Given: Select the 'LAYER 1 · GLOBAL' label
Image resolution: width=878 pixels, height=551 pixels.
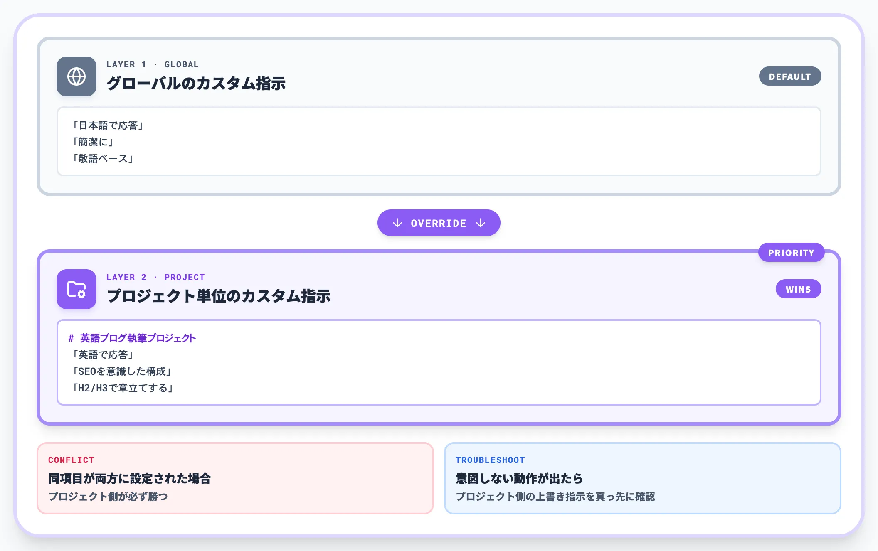Looking at the screenshot, I should tap(153, 64).
